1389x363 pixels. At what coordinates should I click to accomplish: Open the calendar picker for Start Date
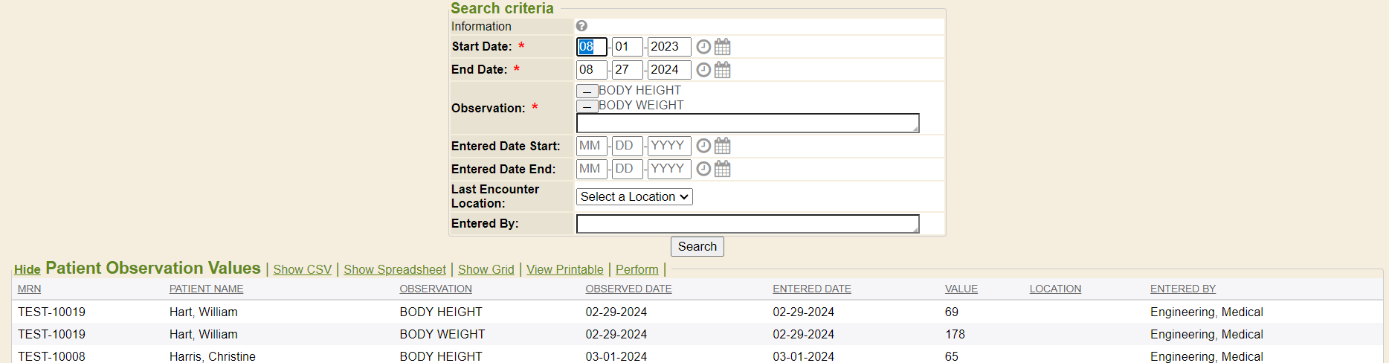(x=722, y=47)
